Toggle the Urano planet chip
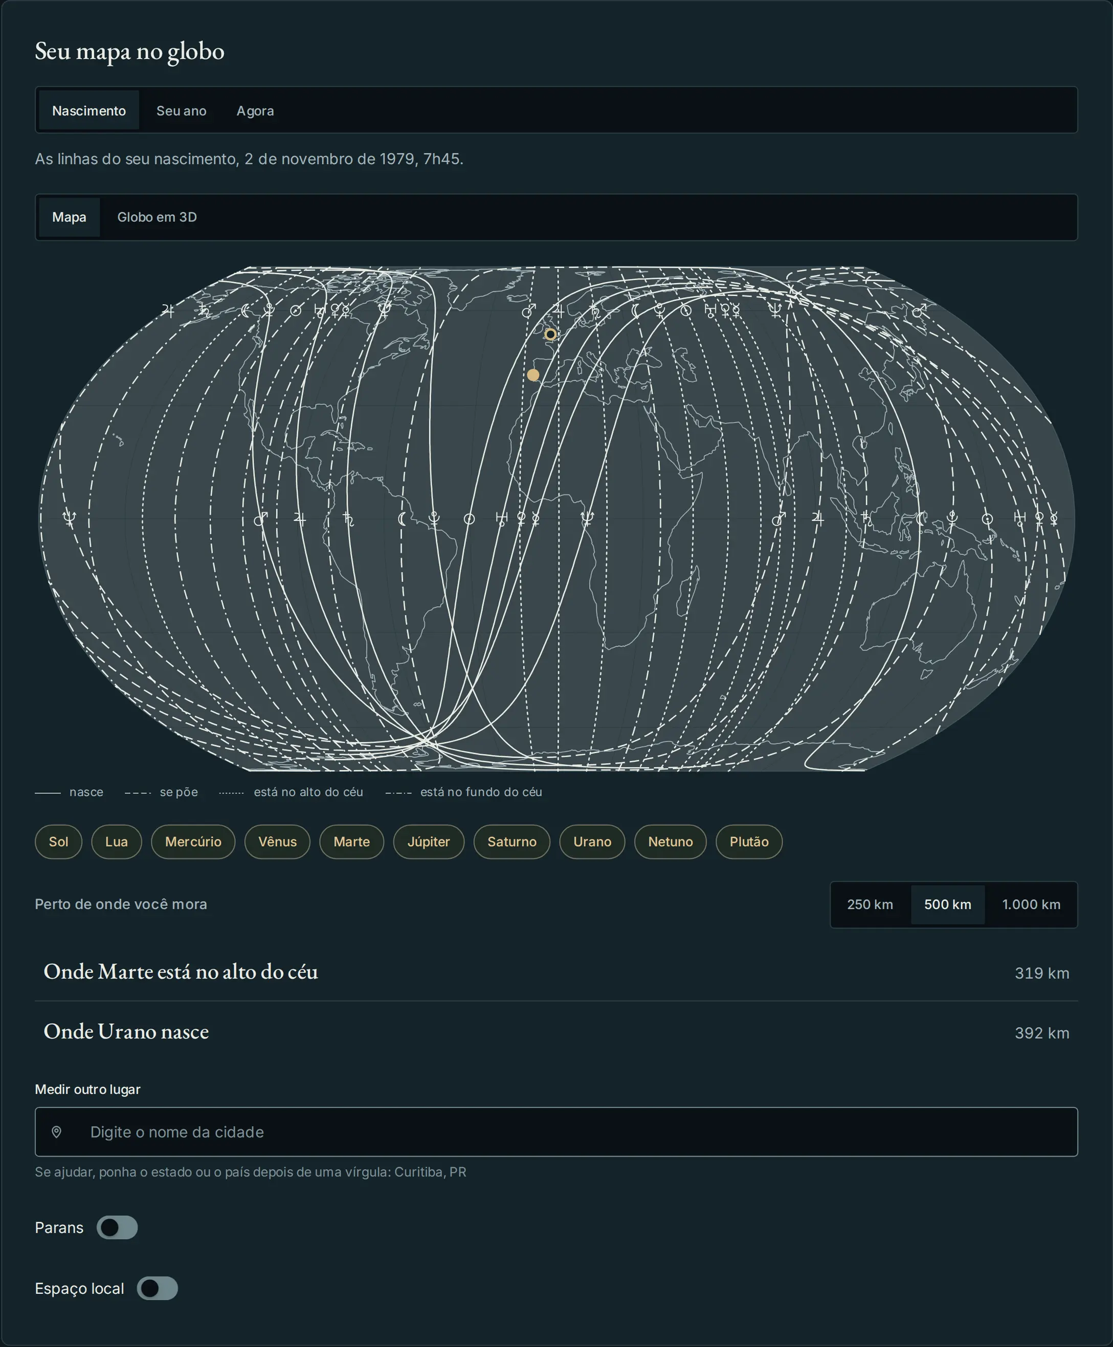Screen dimensions: 1113x1347 [592, 842]
